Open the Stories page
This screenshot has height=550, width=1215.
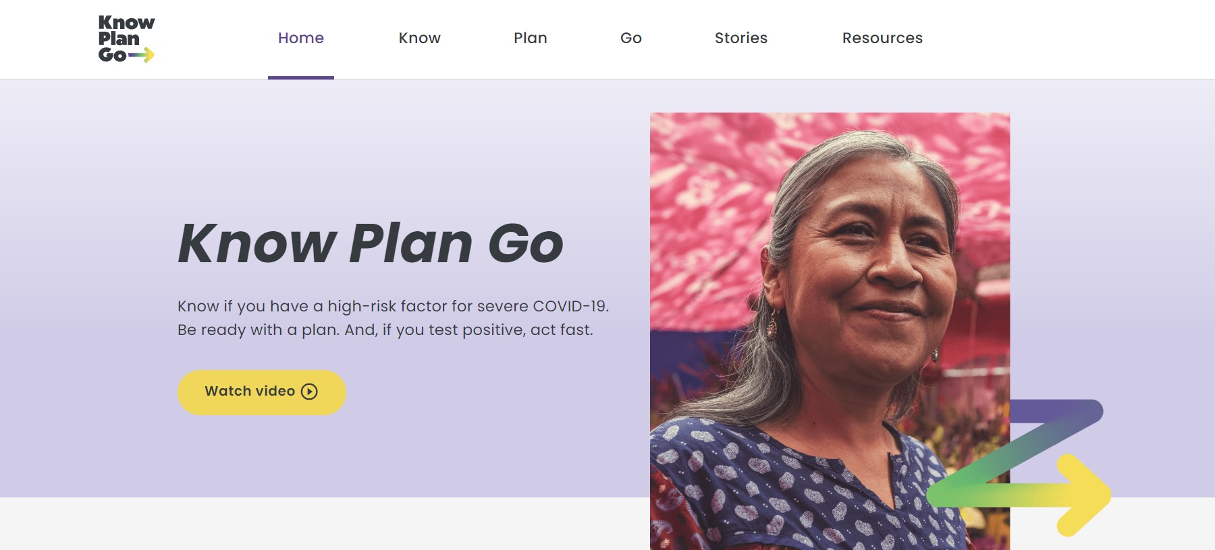(x=740, y=38)
